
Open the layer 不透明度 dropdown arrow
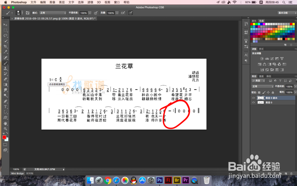tap(295, 87)
